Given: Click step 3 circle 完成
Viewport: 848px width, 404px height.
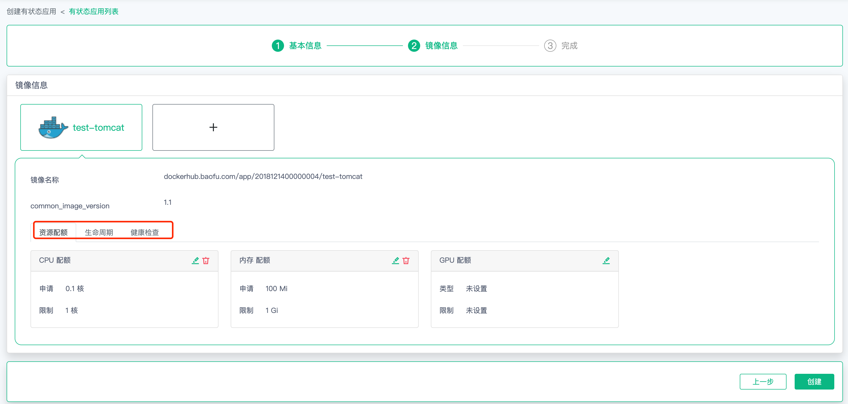Looking at the screenshot, I should tap(550, 46).
